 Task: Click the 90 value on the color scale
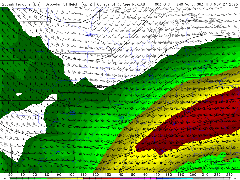59,175
